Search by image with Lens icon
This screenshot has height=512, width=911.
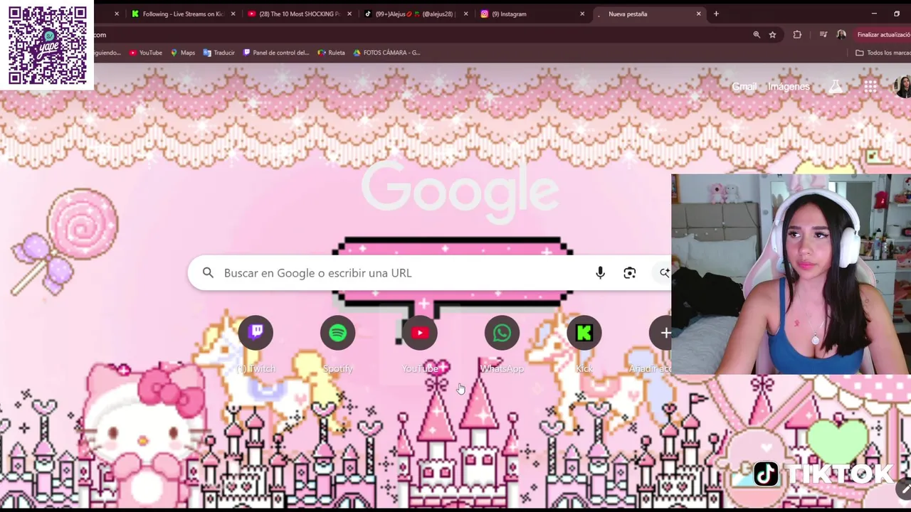tap(630, 273)
